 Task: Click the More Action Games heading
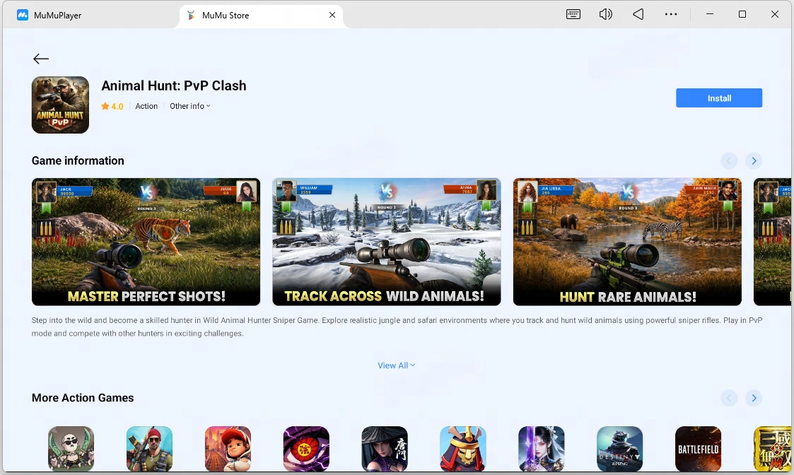click(x=83, y=398)
